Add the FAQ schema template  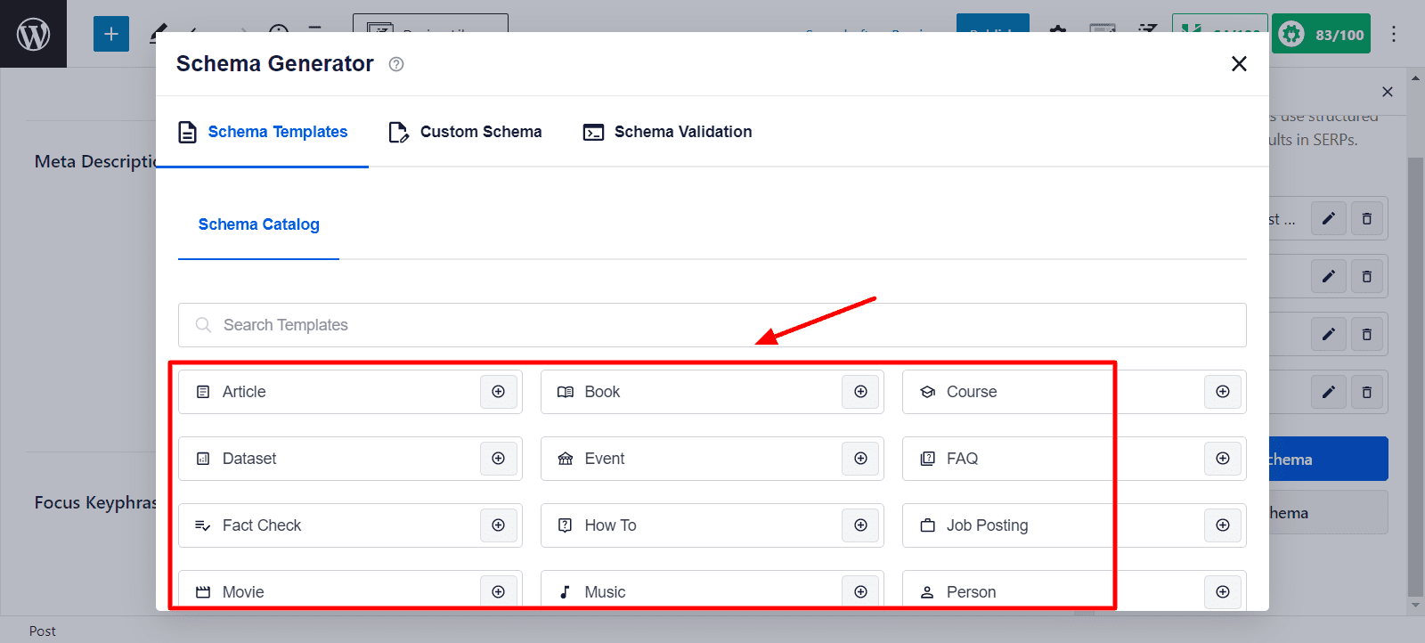coord(1223,459)
